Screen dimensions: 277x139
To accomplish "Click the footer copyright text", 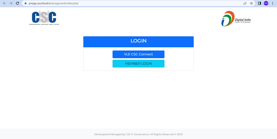I will [138, 134].
